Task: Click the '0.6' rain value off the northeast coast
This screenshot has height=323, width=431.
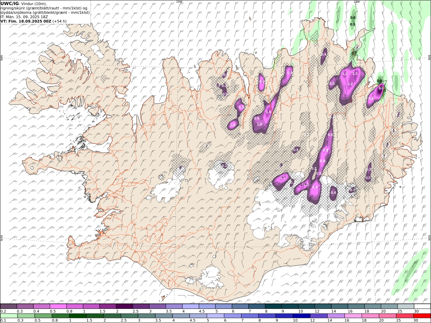Action: click(x=353, y=18)
